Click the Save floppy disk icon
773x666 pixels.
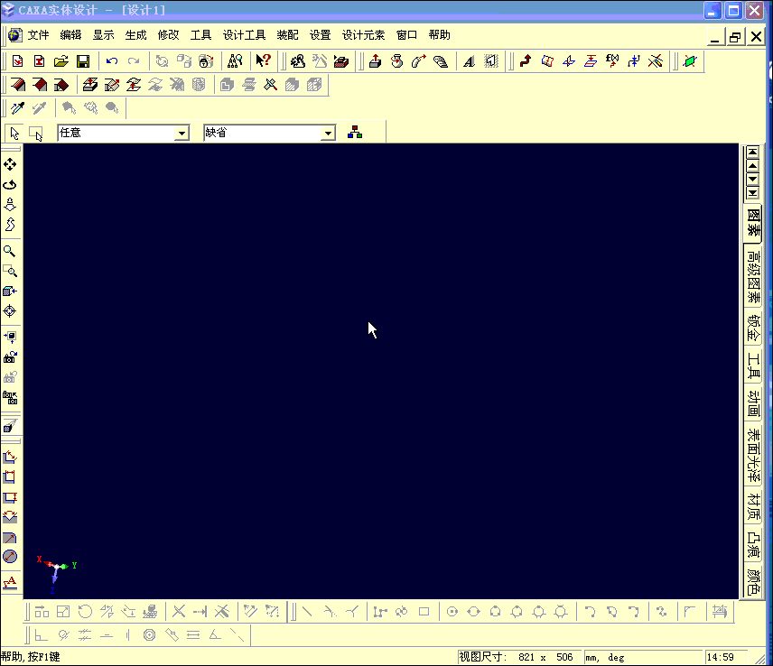(x=83, y=61)
